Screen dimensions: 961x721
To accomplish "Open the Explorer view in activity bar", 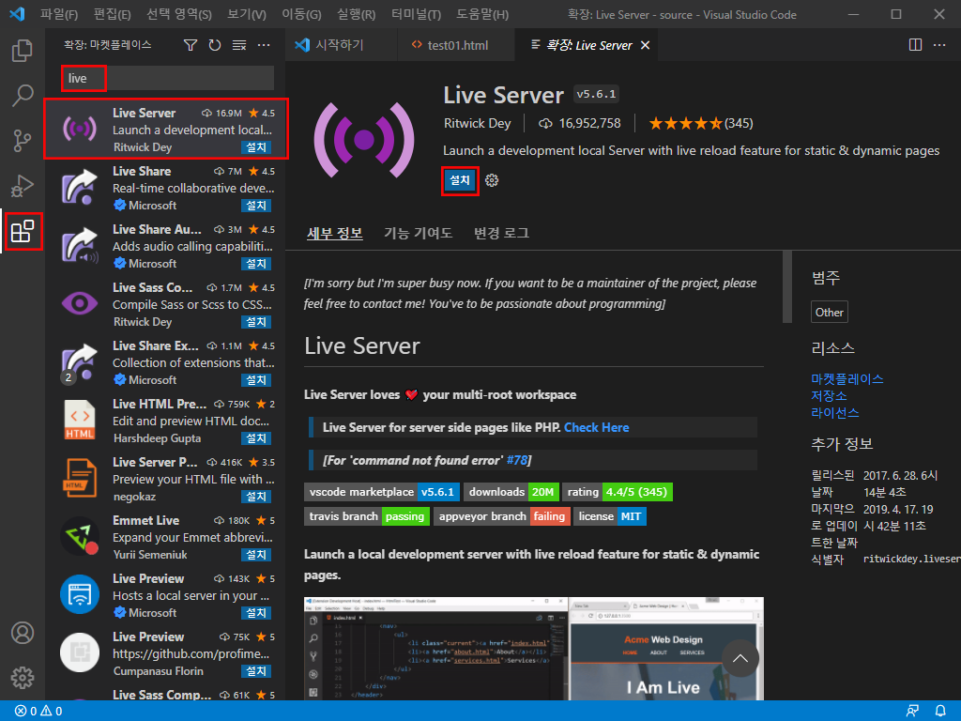I will coord(23,51).
